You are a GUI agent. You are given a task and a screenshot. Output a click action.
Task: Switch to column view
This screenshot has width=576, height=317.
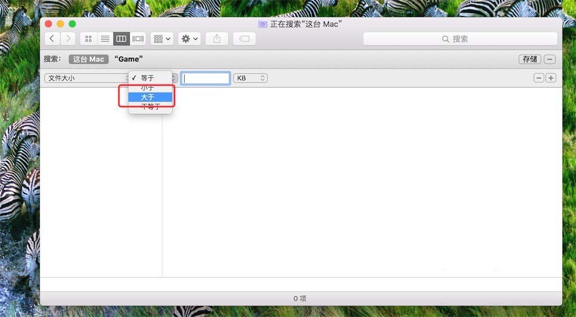(x=121, y=39)
